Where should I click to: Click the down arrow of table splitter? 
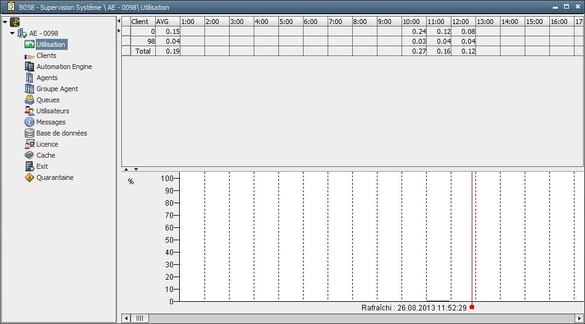click(x=136, y=169)
